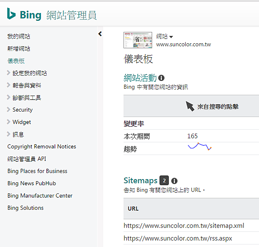This screenshot has width=259, height=247.
Task: Expand the 診斷與工具 section
Action: [x=9, y=97]
